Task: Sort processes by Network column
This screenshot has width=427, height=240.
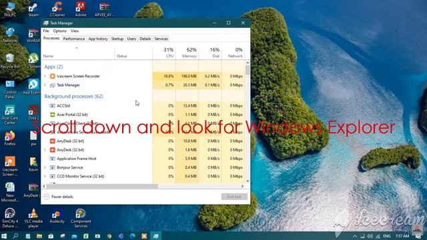Action: pyautogui.click(x=233, y=53)
